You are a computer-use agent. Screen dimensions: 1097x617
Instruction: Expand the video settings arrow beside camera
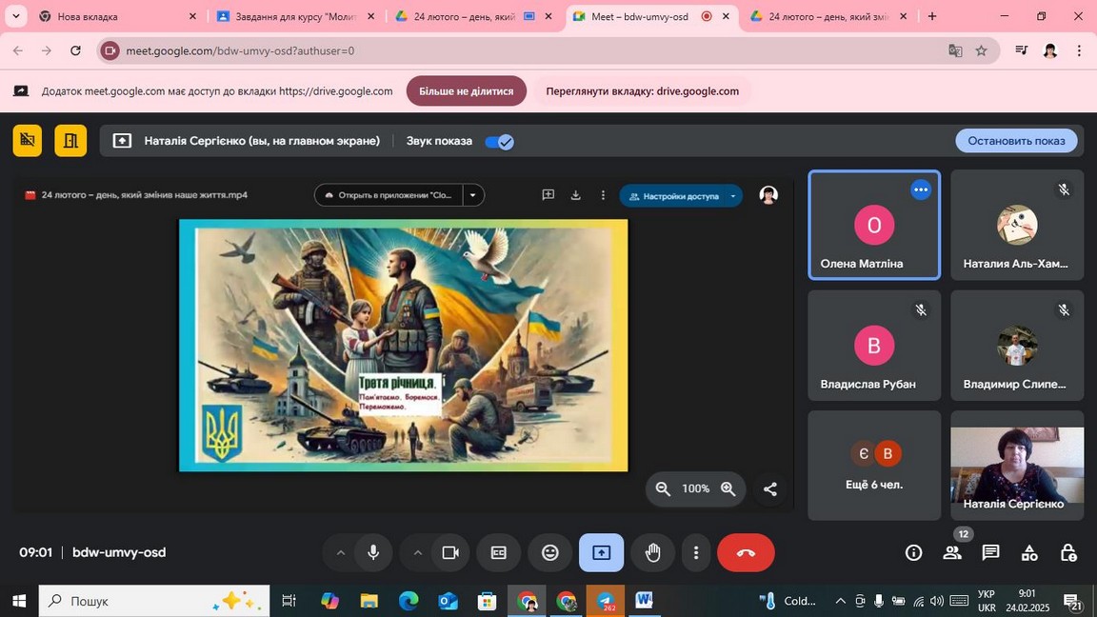point(418,552)
